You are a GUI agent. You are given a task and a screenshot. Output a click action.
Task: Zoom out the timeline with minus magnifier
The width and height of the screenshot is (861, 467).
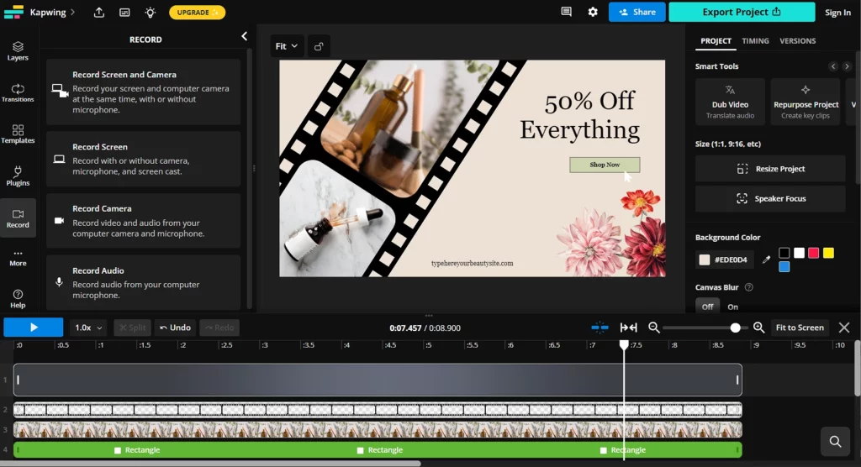[653, 328]
